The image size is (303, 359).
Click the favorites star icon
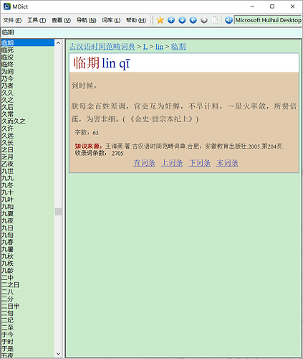click(160, 20)
